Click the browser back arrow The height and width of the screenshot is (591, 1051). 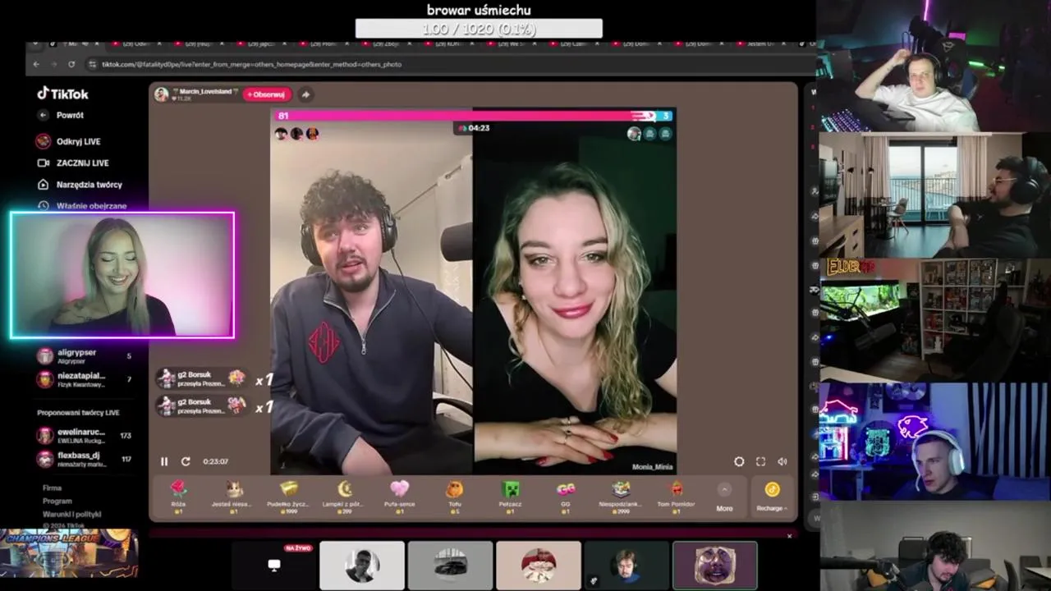pyautogui.click(x=36, y=64)
